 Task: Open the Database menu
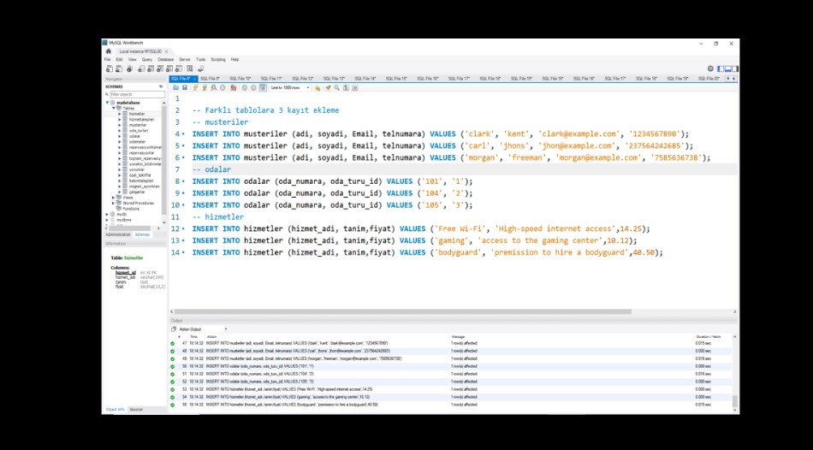click(x=165, y=59)
